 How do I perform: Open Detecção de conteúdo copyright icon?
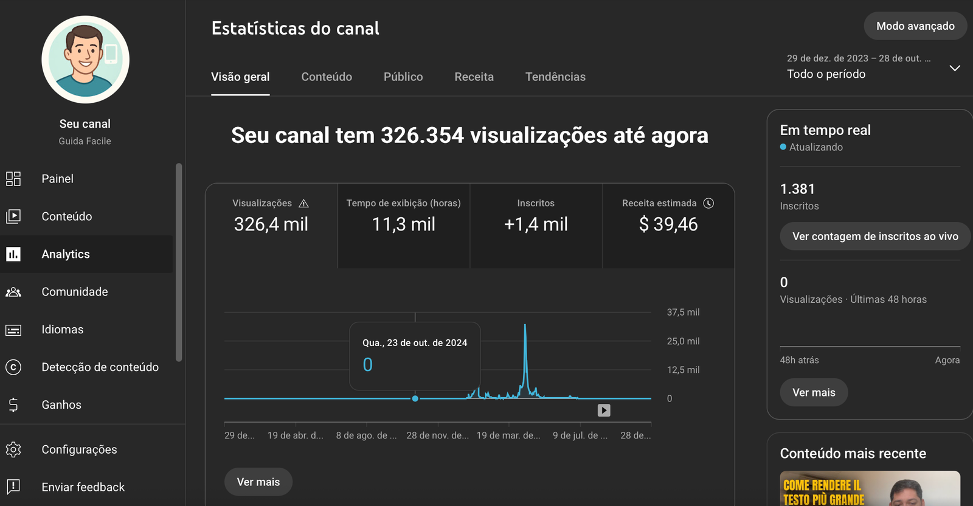tap(13, 367)
